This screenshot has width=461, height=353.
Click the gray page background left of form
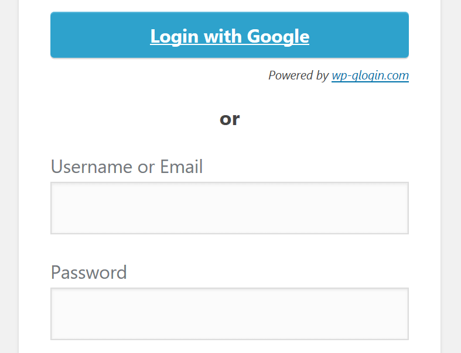click(9, 176)
